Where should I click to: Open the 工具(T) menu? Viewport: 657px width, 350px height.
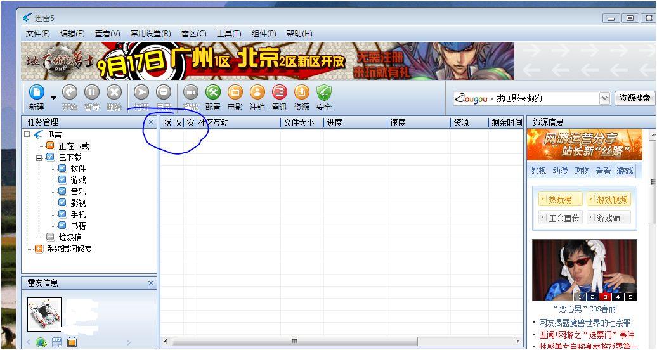point(229,34)
